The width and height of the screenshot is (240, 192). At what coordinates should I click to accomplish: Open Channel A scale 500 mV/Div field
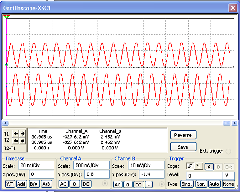pyautogui.click(x=91, y=165)
